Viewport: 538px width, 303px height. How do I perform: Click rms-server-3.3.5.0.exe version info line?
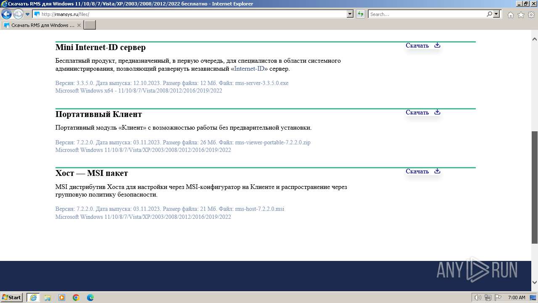click(x=172, y=83)
